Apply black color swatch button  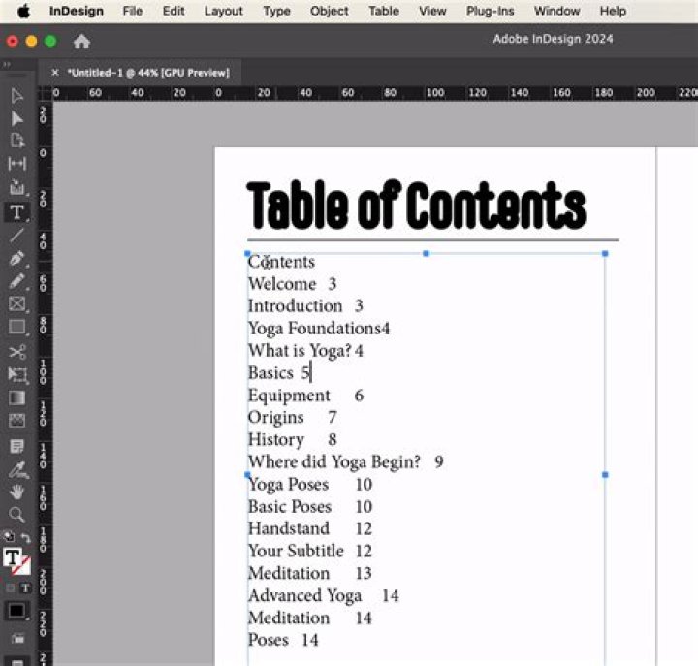point(16,612)
